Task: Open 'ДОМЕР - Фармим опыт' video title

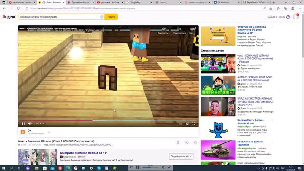Action: pos(255,78)
